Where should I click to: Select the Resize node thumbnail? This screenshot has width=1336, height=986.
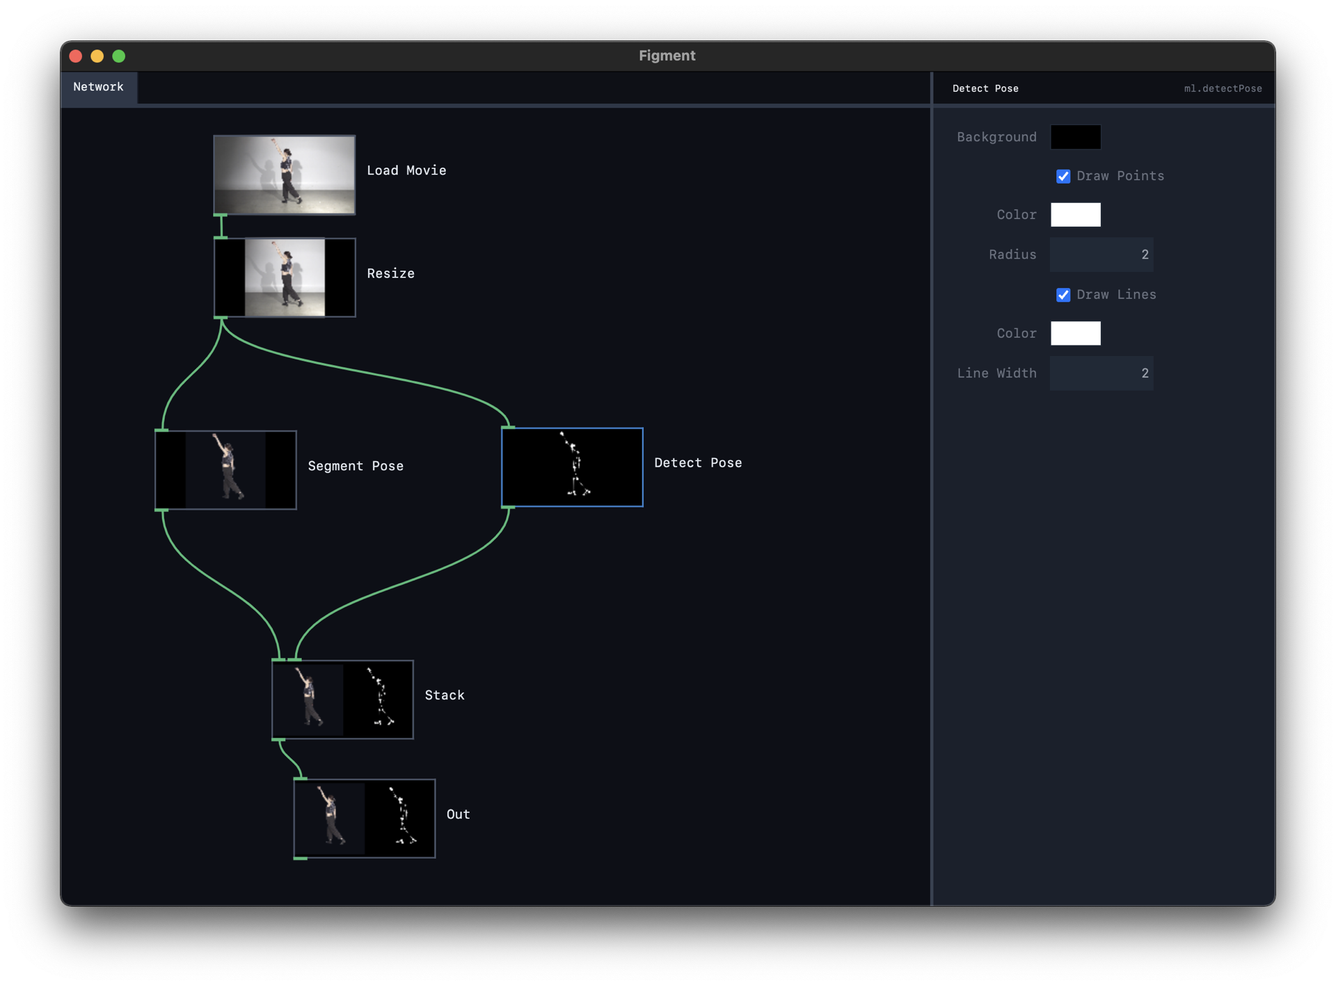284,277
